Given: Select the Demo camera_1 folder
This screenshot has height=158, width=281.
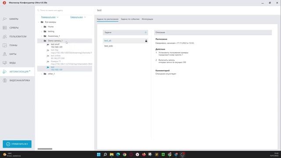Looking at the screenshot, I should click(x=65, y=41).
